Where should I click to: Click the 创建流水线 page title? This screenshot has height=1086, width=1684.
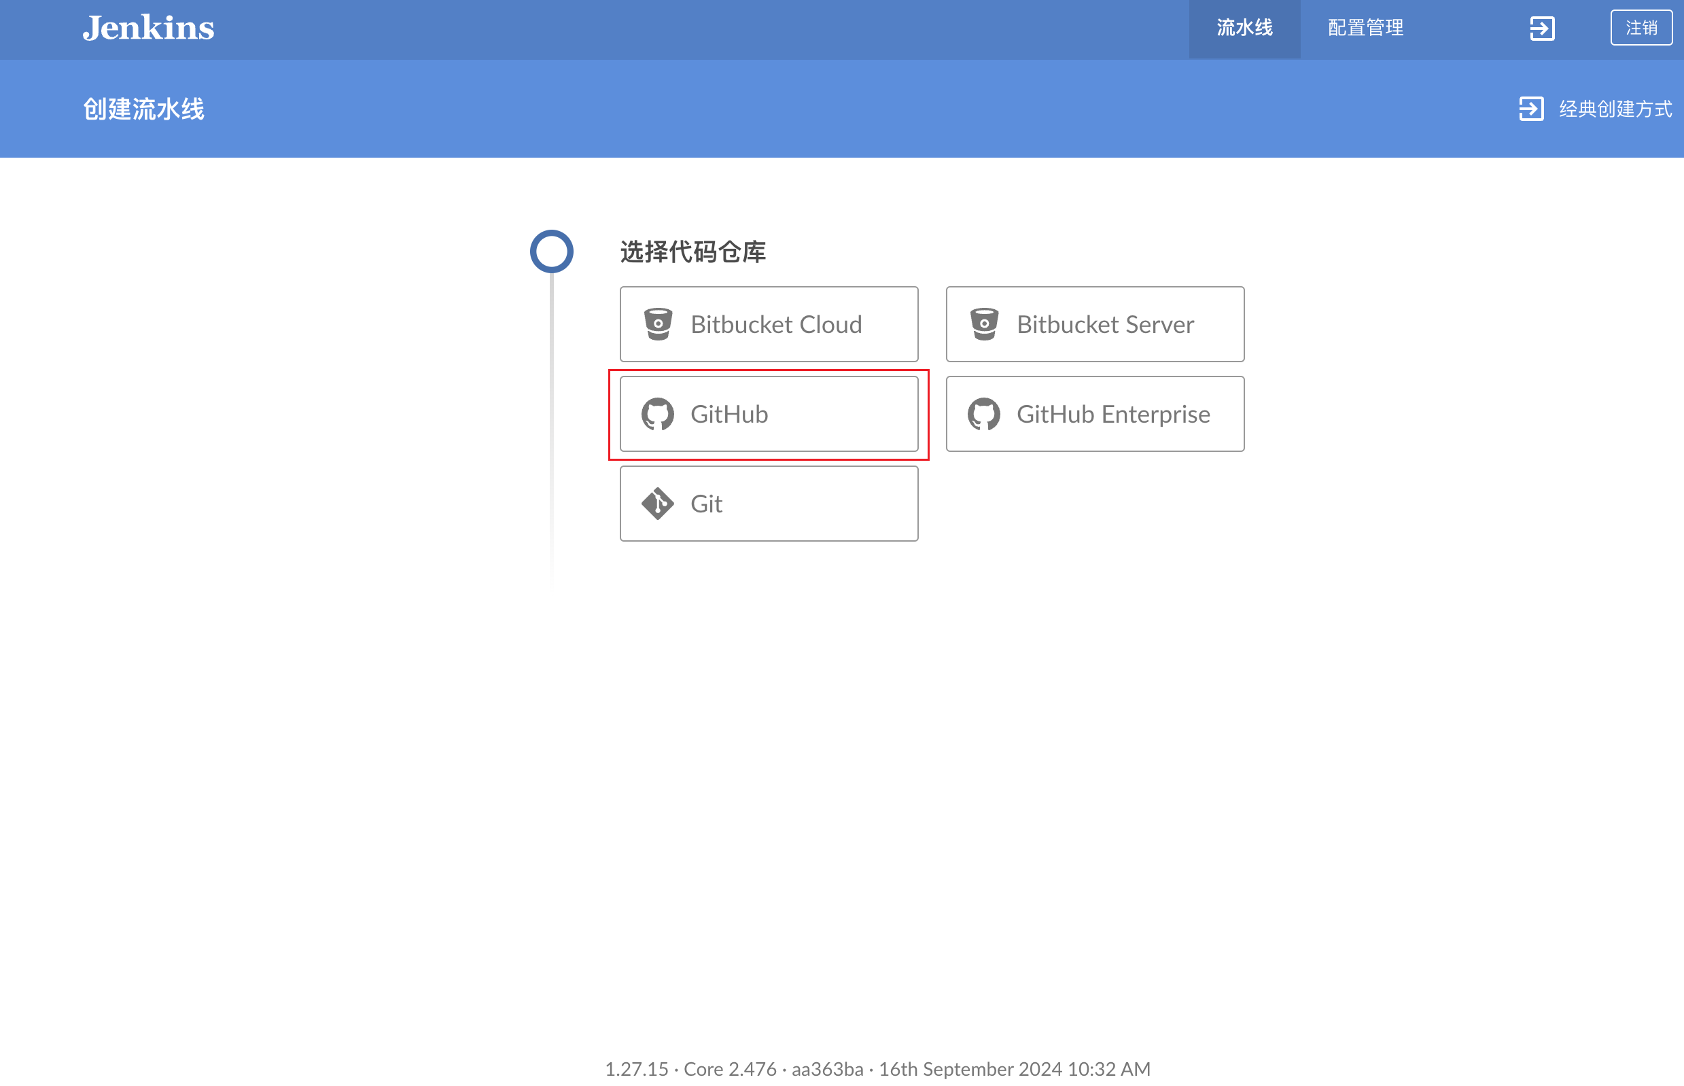click(x=143, y=109)
